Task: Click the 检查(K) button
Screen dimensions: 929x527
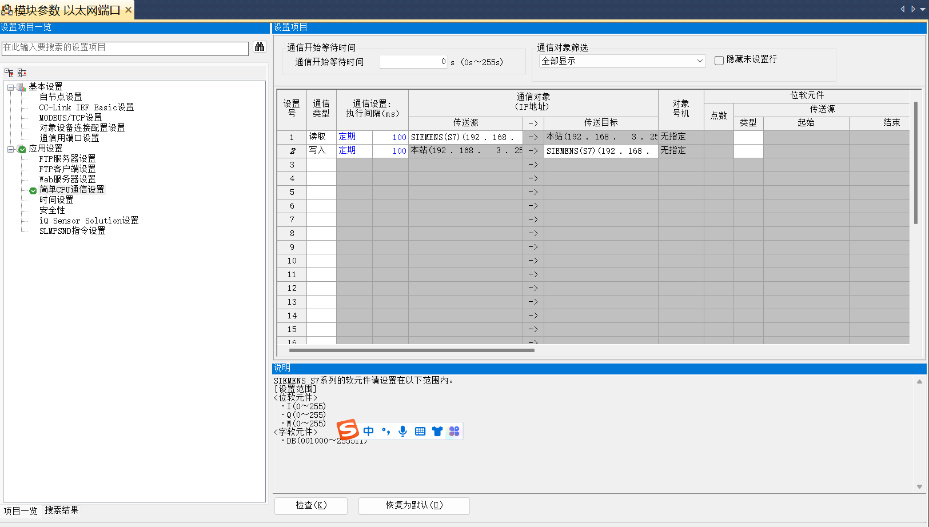Action: 311,506
